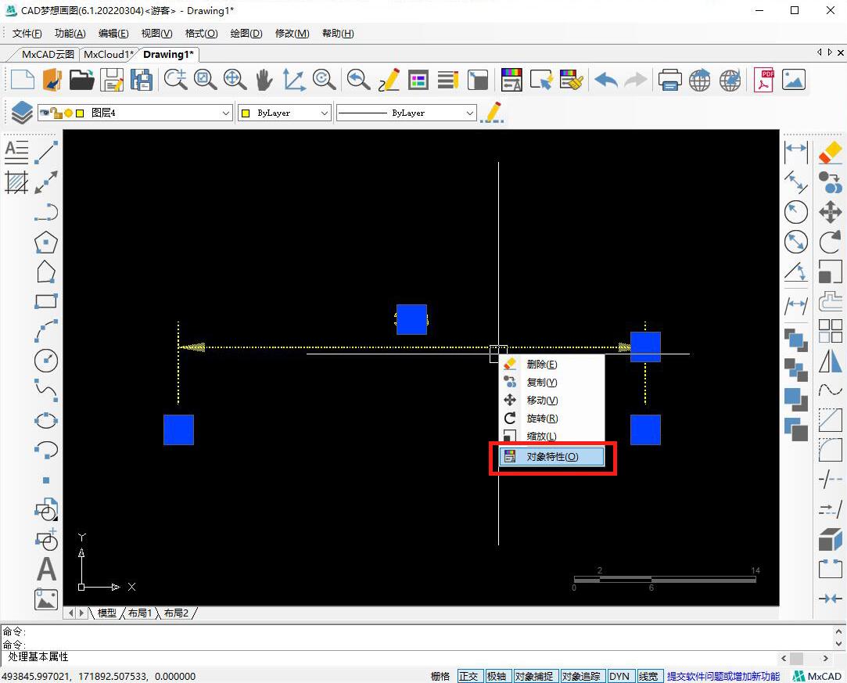The height and width of the screenshot is (683, 847).
Task: Toggle 正交 ortho mode in status bar
Action: click(x=468, y=676)
